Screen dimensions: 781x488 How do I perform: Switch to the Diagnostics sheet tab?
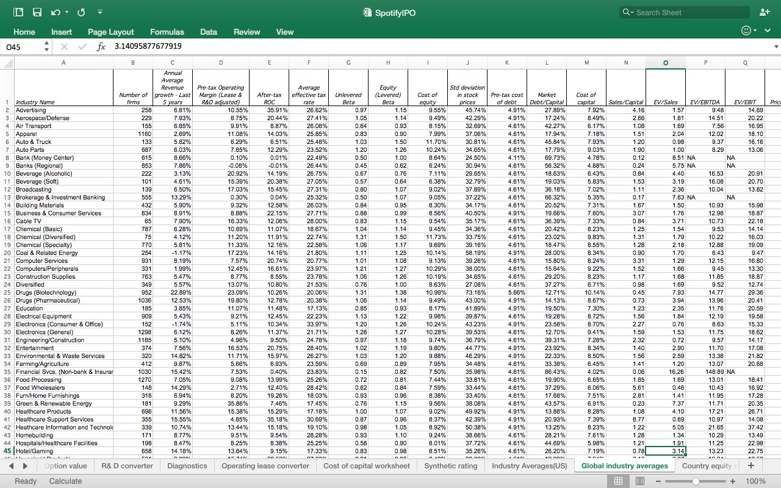click(187, 465)
